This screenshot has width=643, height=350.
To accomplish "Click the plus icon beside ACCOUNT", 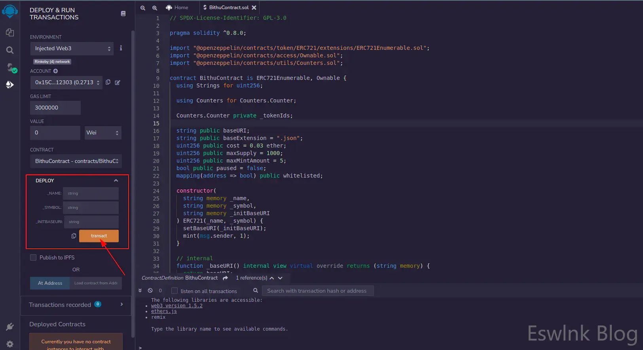I will pyautogui.click(x=56, y=71).
